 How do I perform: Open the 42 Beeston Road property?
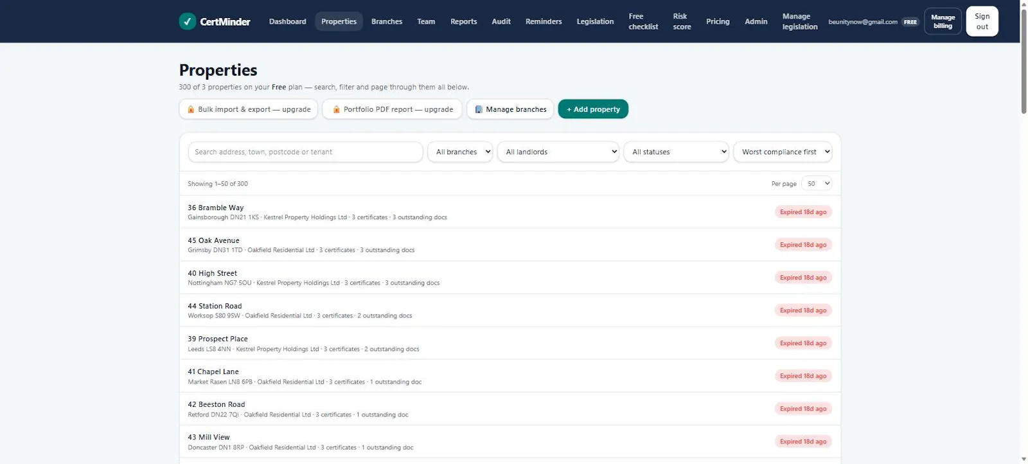(x=510, y=409)
